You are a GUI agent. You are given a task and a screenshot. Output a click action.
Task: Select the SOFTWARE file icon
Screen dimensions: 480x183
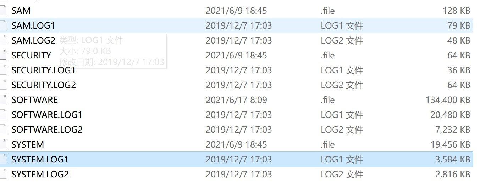[3, 100]
